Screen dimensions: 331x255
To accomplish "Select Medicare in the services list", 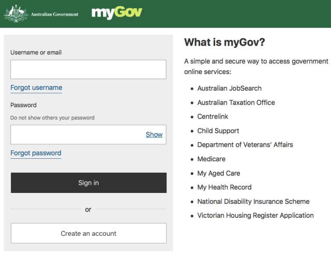I will tap(212, 159).
